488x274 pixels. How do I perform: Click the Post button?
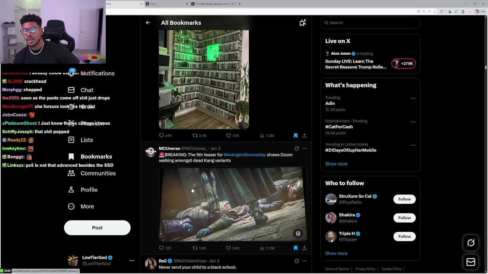[x=97, y=228]
